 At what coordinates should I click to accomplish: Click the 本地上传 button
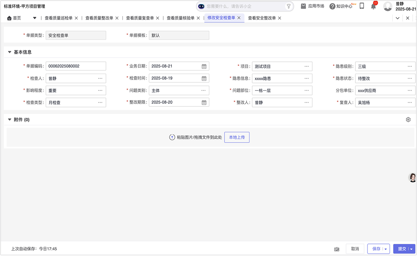coord(237,137)
